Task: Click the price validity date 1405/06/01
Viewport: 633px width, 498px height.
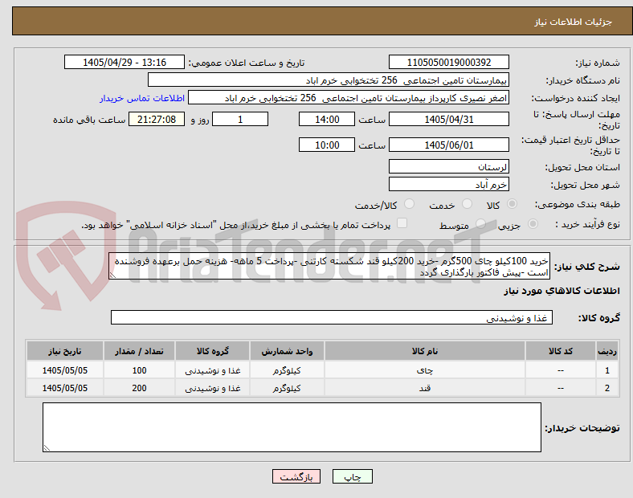Action: (449, 145)
